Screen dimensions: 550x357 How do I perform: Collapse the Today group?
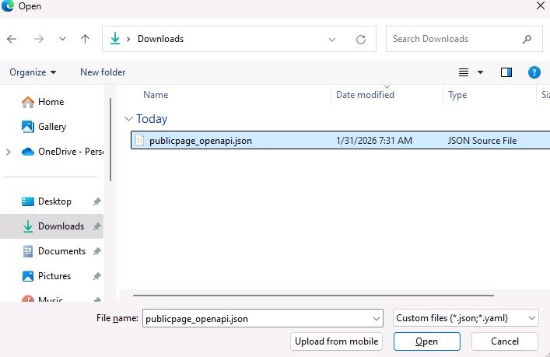pos(128,119)
